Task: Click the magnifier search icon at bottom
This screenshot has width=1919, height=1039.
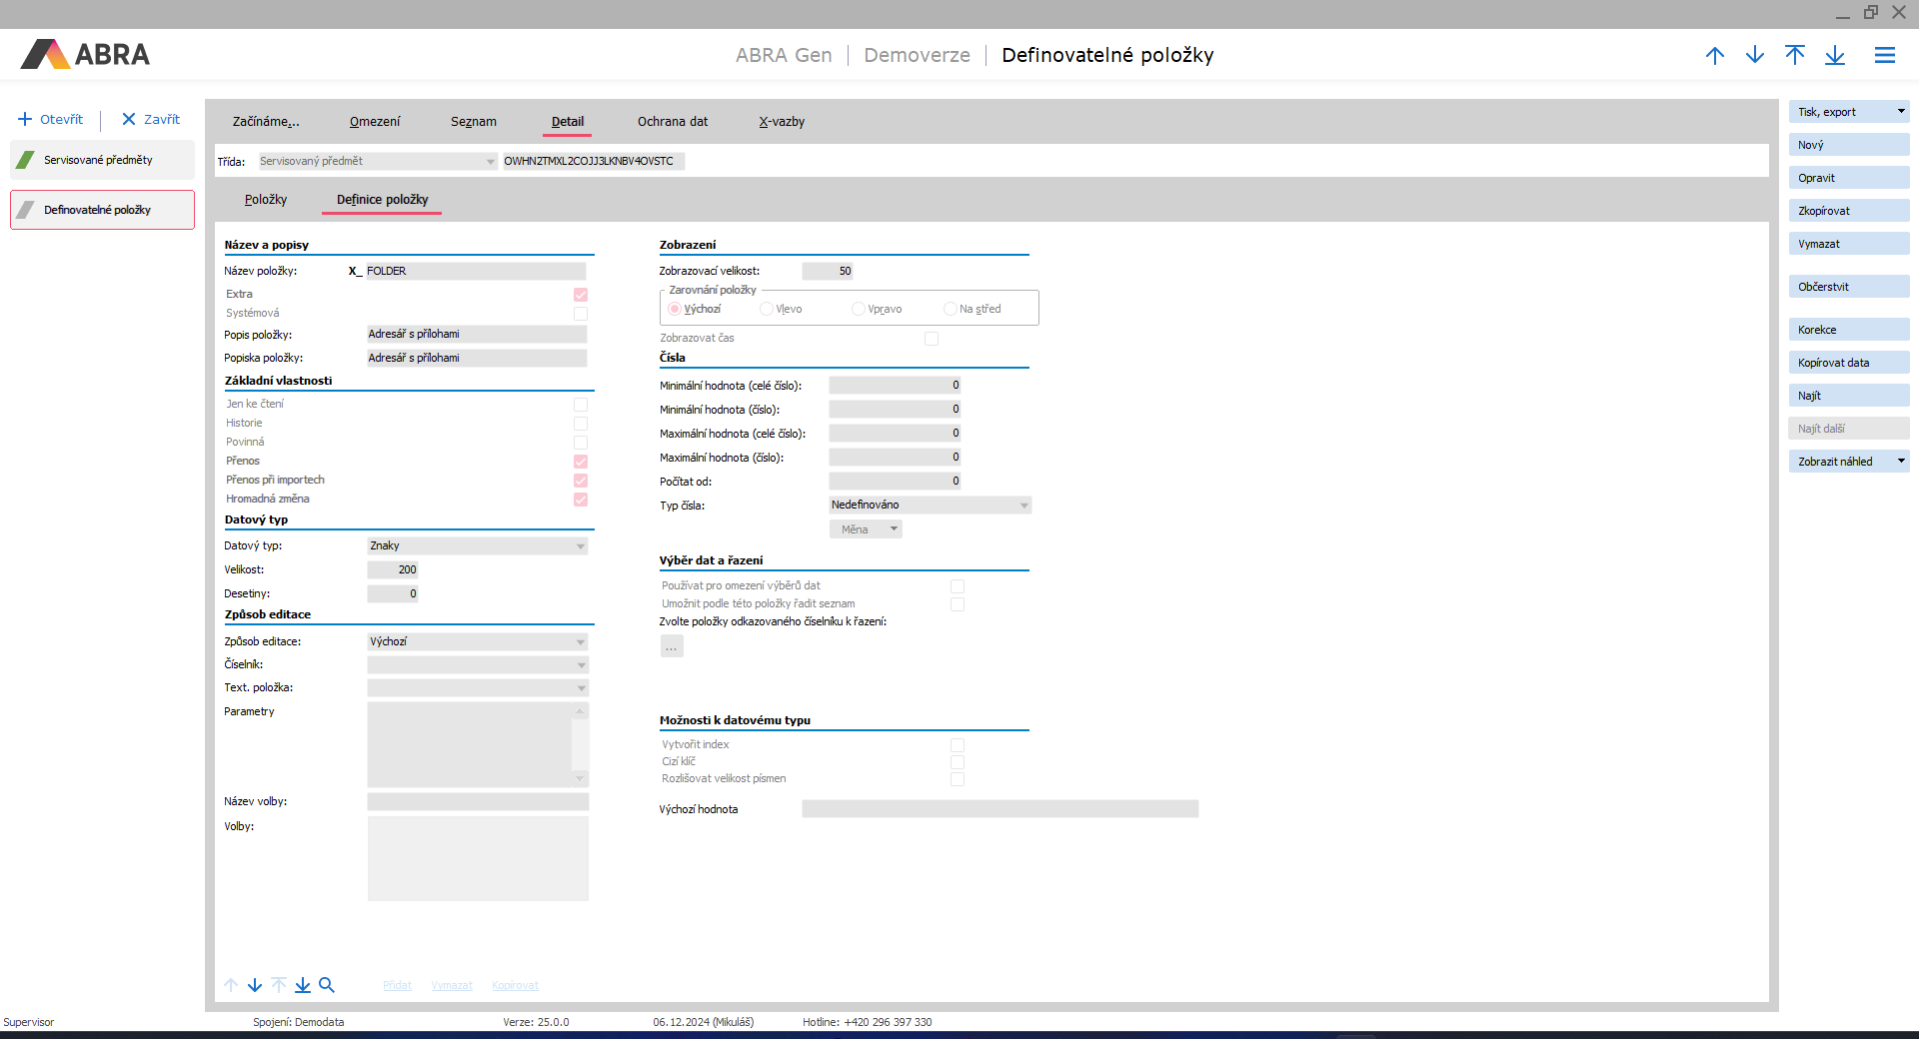Action: click(327, 985)
